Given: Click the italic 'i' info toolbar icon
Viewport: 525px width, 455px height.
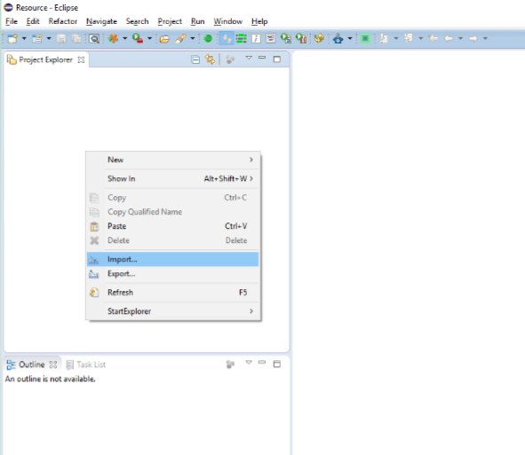Looking at the screenshot, I should click(x=256, y=39).
